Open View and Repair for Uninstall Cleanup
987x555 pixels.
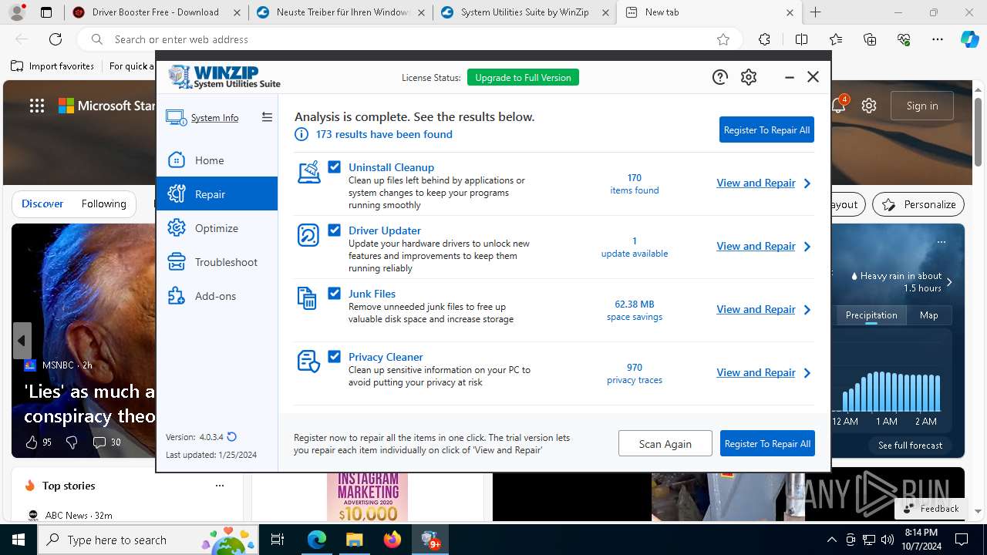[756, 183]
